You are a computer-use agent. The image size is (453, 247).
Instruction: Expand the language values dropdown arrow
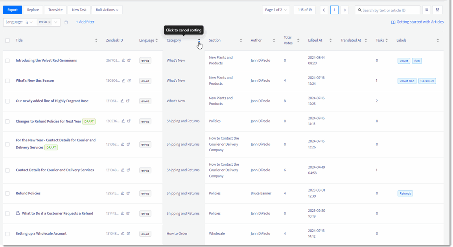click(x=56, y=22)
